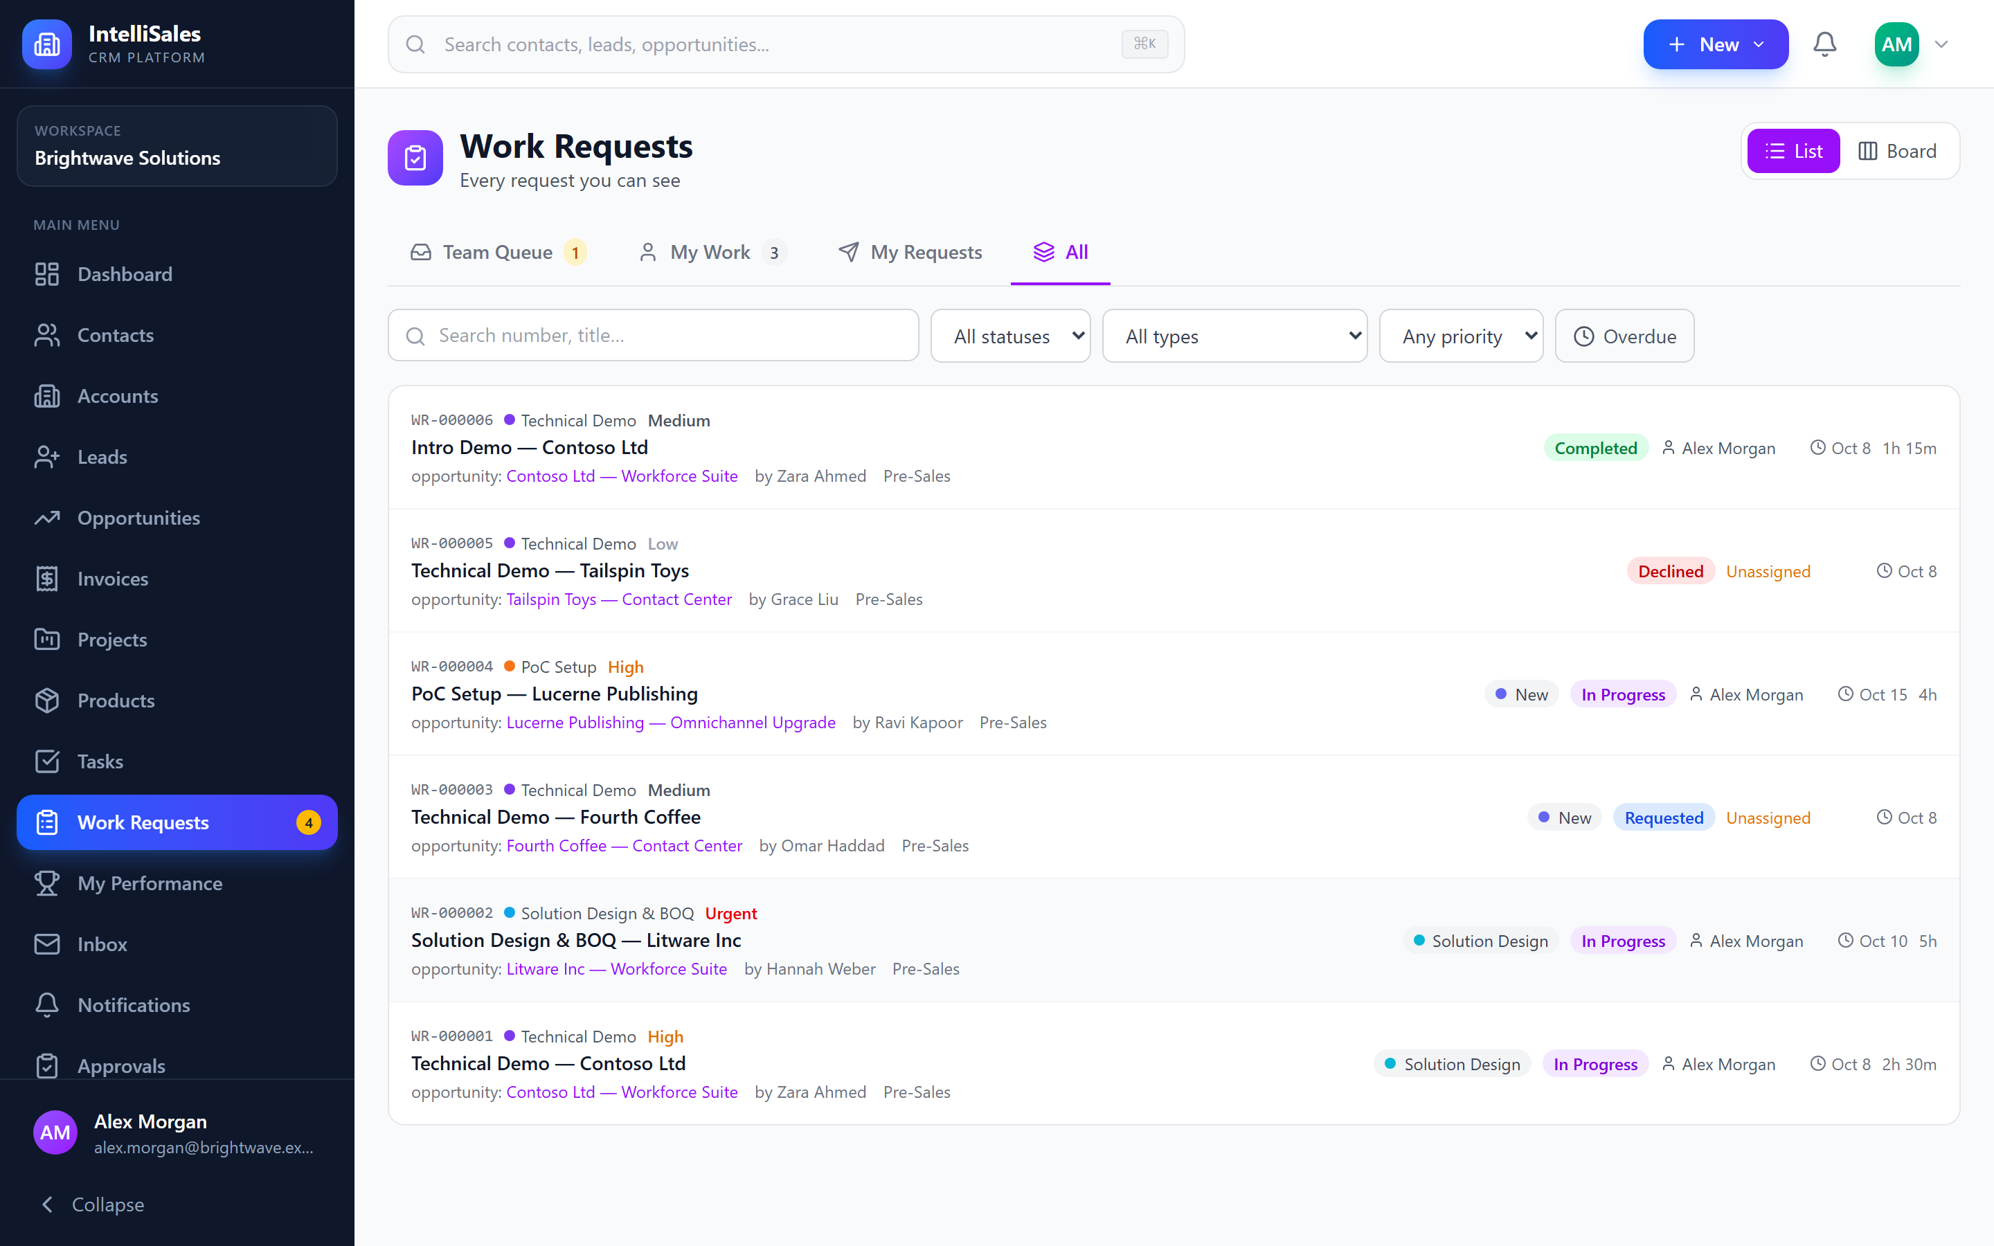Open the Team Queue tab
This screenshot has width=1994, height=1246.
(x=498, y=252)
